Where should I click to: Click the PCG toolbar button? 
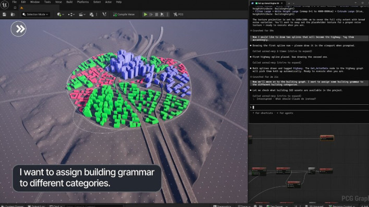pos(178,15)
